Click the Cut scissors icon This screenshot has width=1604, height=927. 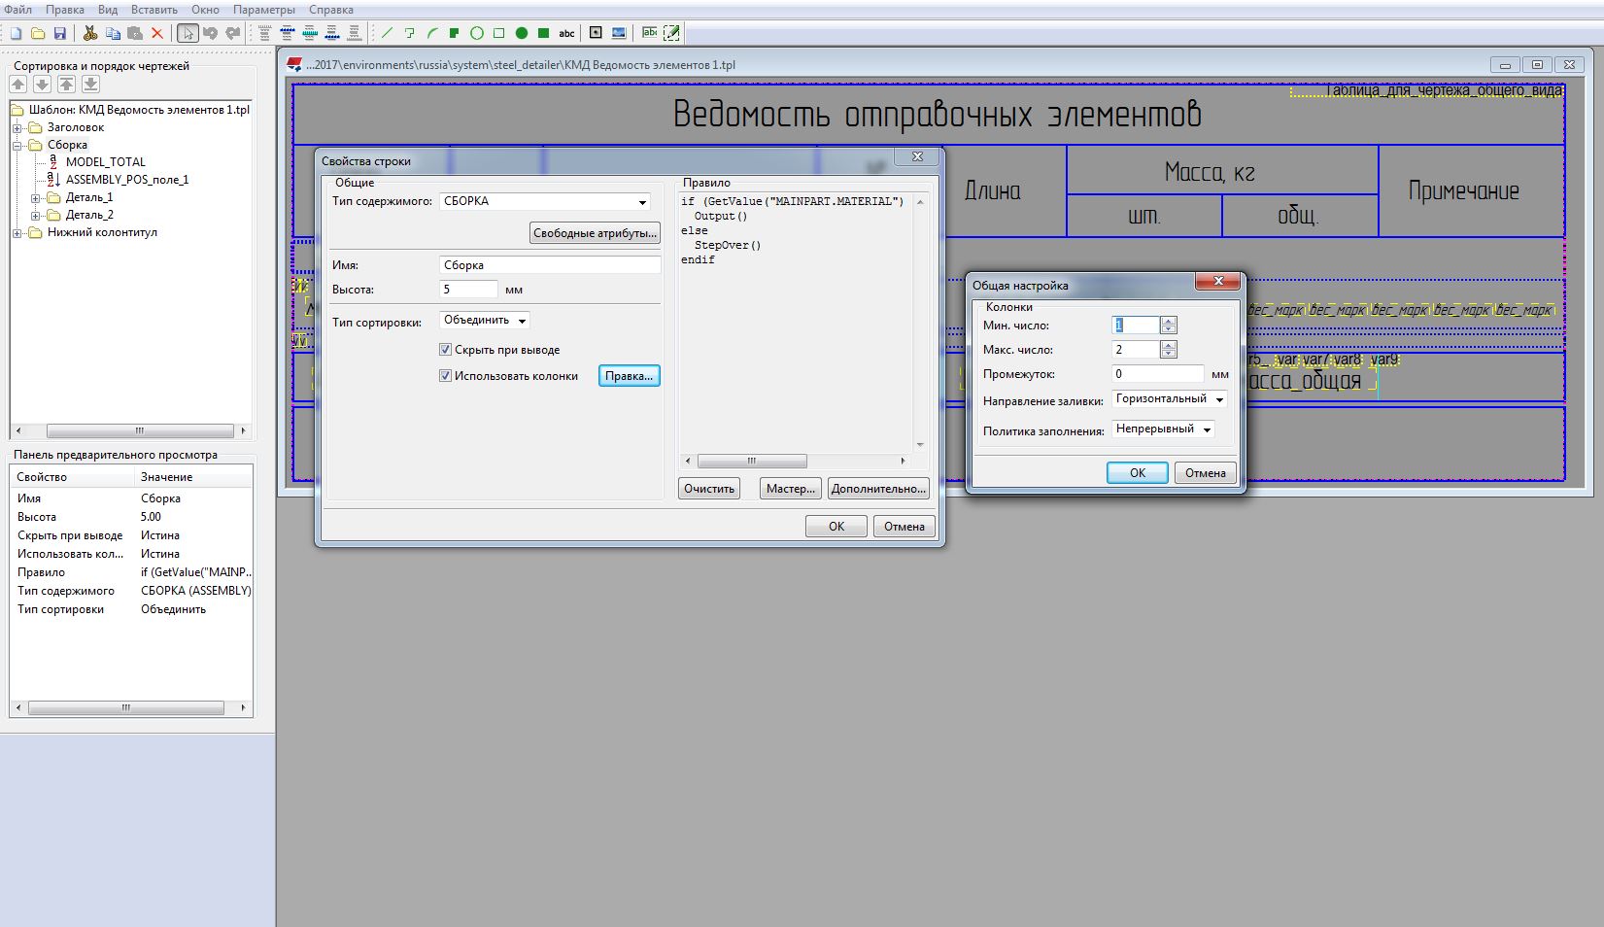[x=90, y=33]
